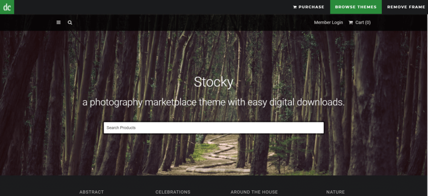Click the dark footer strip between CELEBRATIONS and AROUND THE HOUSE
Viewport: 428px width, 196px height.
[211, 192]
